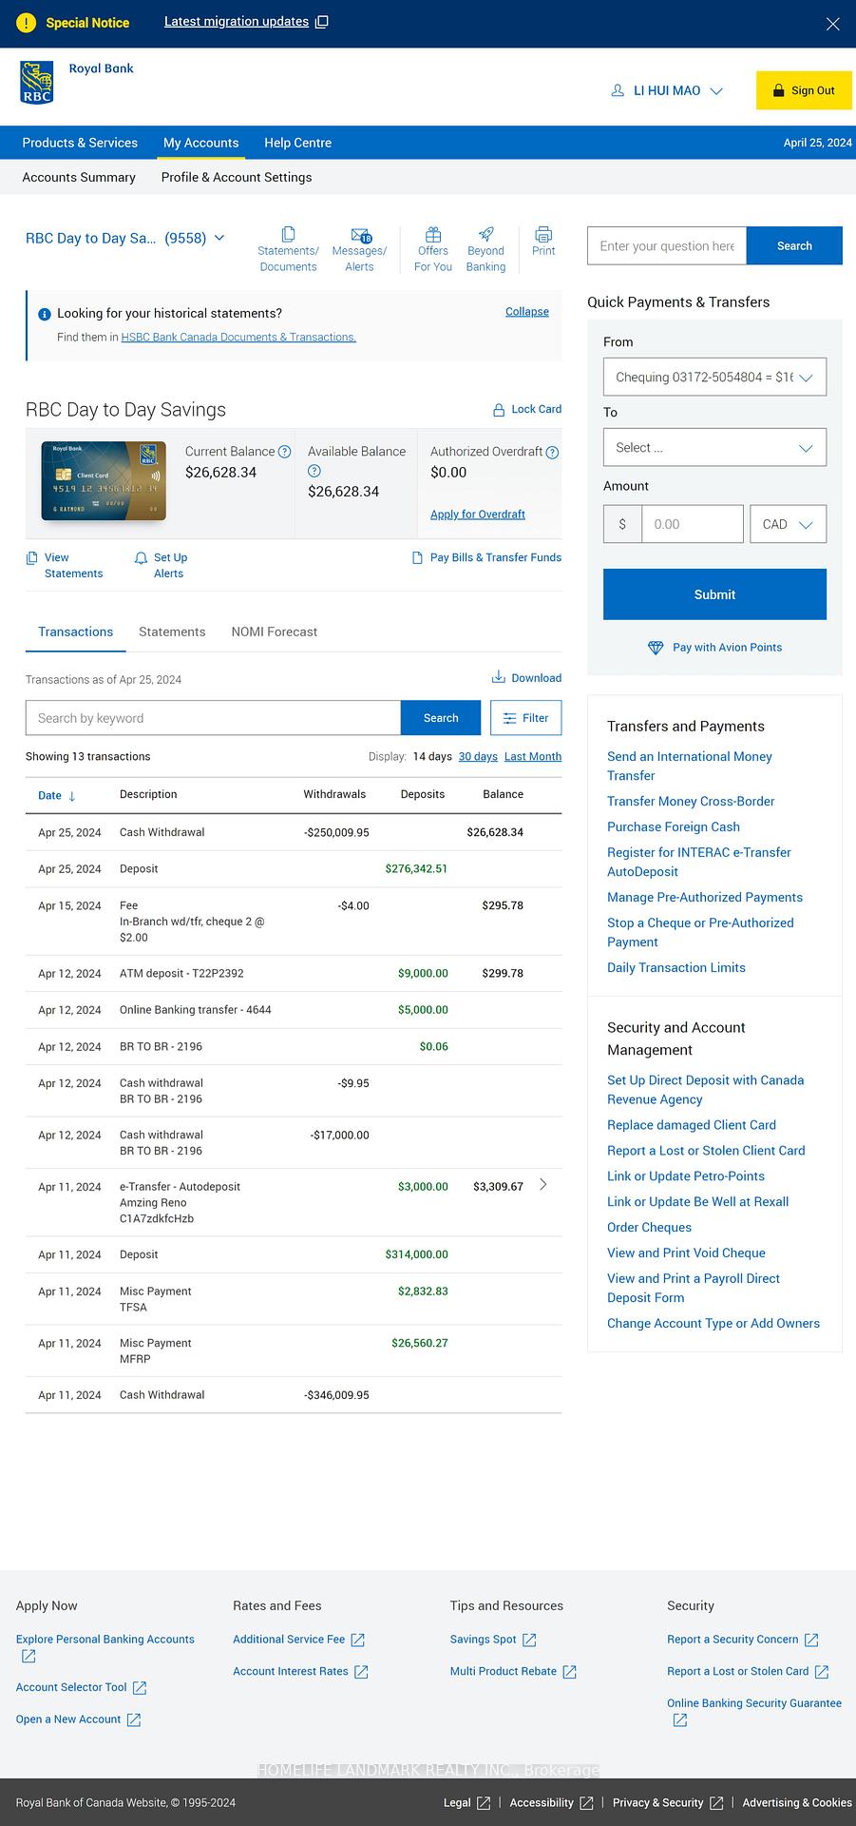Open Help Centre menu
This screenshot has width=856, height=1826.
pyautogui.click(x=298, y=143)
